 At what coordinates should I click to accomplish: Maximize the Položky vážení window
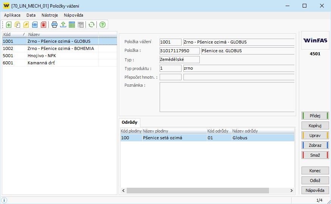305,6
